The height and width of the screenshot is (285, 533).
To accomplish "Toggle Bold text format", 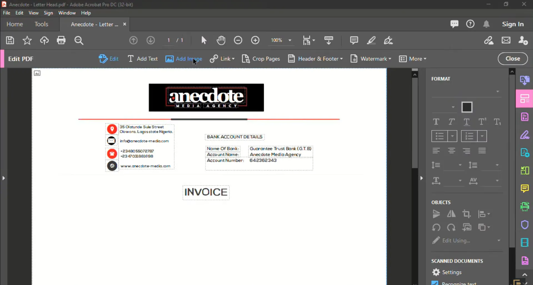I will point(436,122).
